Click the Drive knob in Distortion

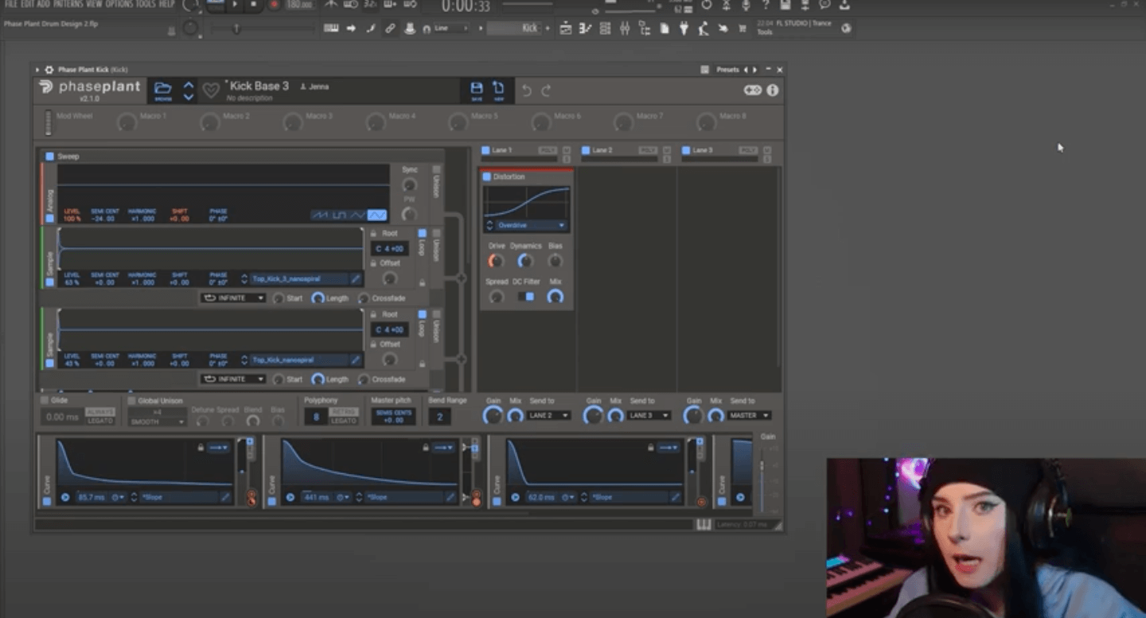tap(496, 261)
